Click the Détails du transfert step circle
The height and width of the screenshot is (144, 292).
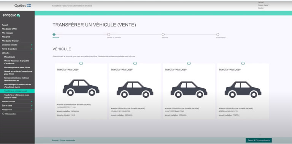109,34
